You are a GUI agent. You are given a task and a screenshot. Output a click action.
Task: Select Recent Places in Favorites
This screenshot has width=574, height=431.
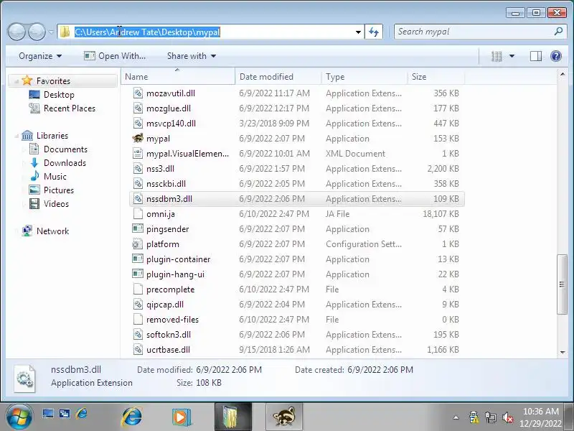click(69, 108)
